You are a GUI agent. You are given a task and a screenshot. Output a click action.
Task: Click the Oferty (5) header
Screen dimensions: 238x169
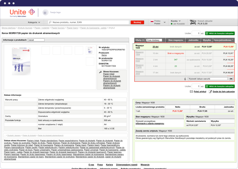point(140,40)
